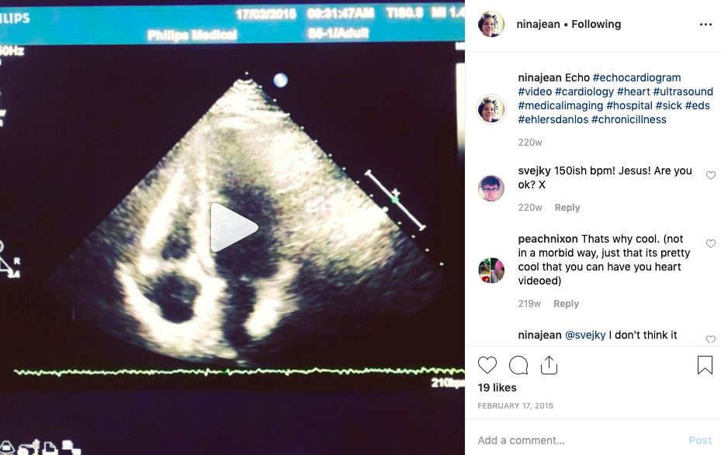Open peachnixon's profile avatar
This screenshot has width=721, height=455.
click(491, 271)
